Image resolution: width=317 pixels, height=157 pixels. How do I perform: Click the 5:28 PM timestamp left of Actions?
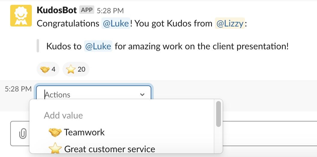[x=18, y=89]
